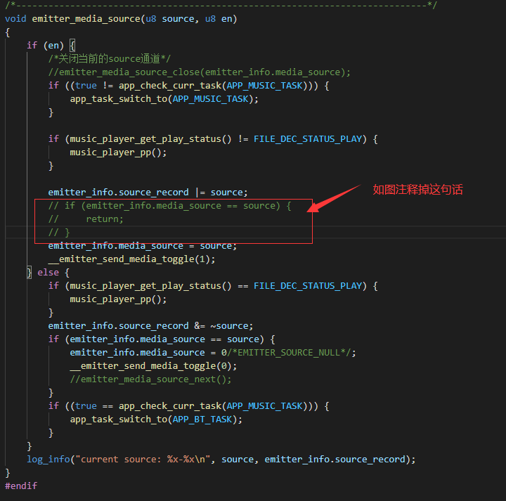
Task: Click app_task_switch_to(APP_MUSIC_TASK) call
Action: (164, 98)
